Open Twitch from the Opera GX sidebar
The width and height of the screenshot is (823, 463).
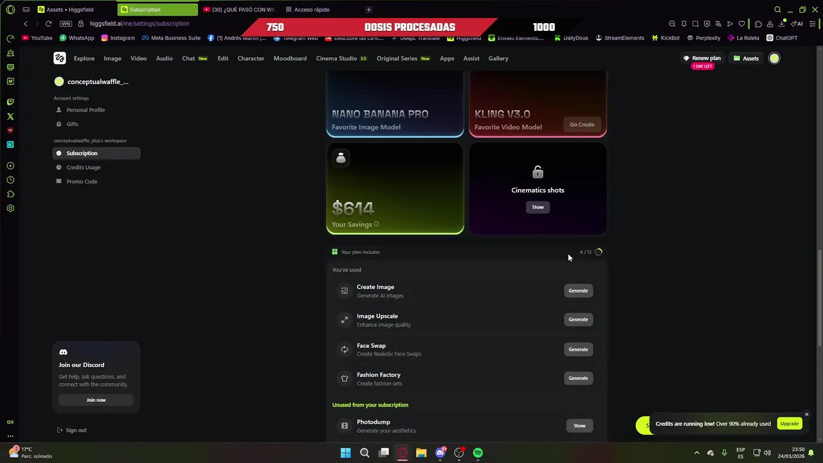(10, 102)
